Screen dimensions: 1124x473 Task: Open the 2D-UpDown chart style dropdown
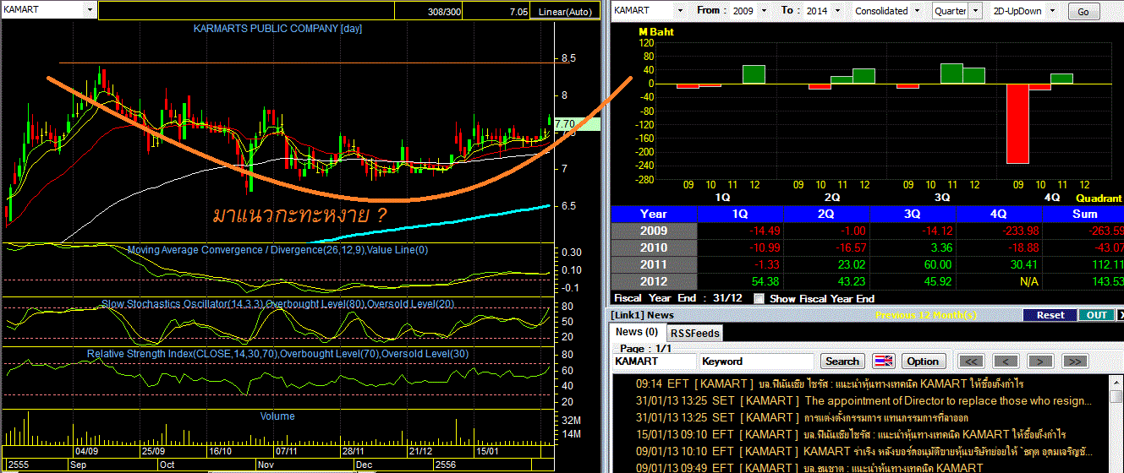click(1051, 11)
